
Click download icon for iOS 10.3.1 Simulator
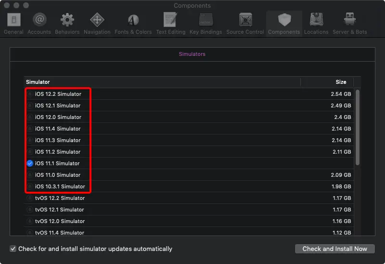(x=30, y=186)
